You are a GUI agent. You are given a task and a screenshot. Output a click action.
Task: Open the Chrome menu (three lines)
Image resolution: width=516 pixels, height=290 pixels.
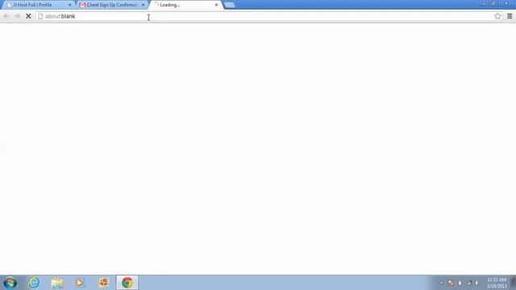(x=510, y=16)
